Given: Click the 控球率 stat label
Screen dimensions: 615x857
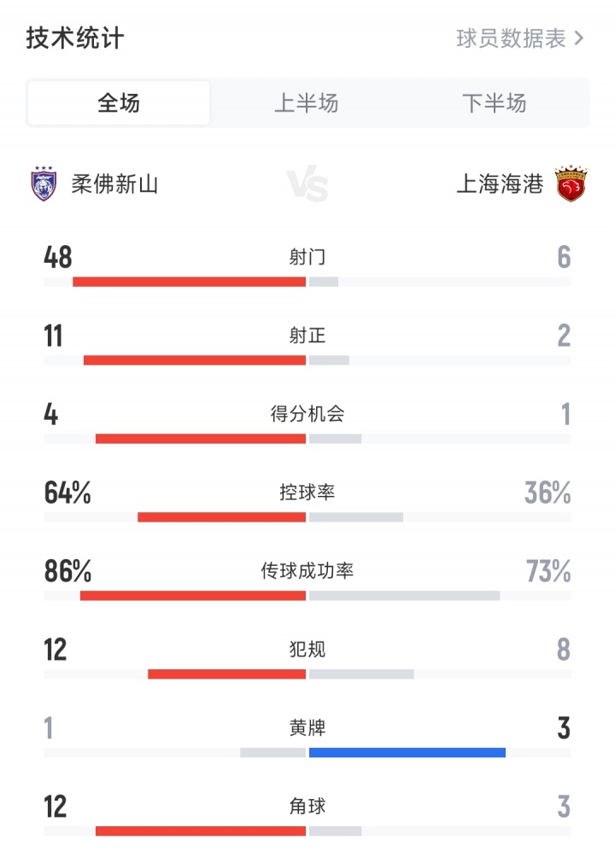Looking at the screenshot, I should pyautogui.click(x=307, y=493).
